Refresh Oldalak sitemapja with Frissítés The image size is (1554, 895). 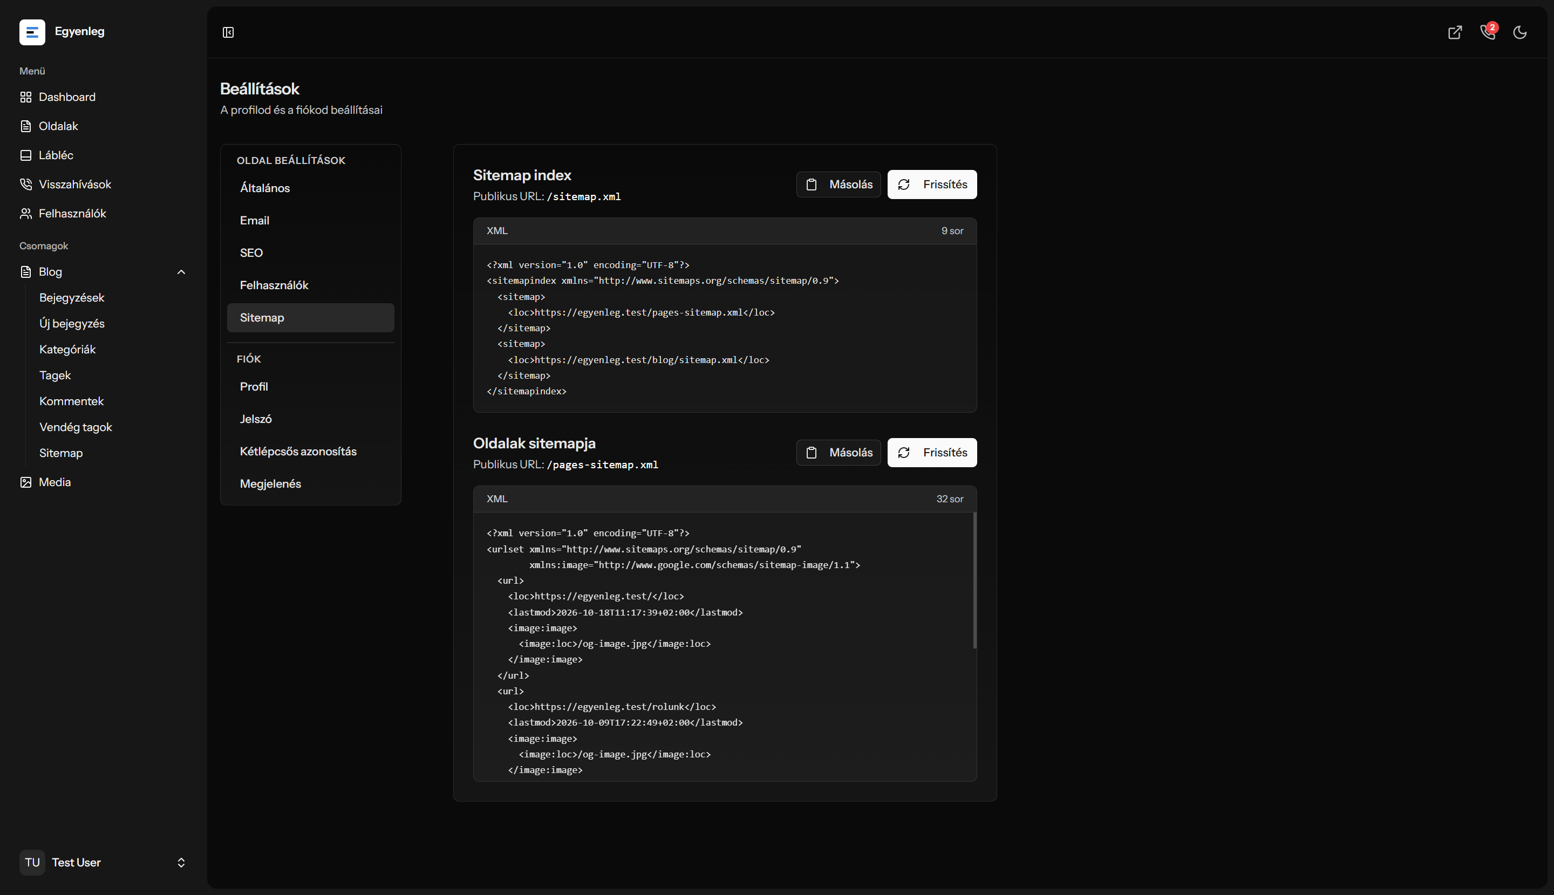[x=932, y=453]
